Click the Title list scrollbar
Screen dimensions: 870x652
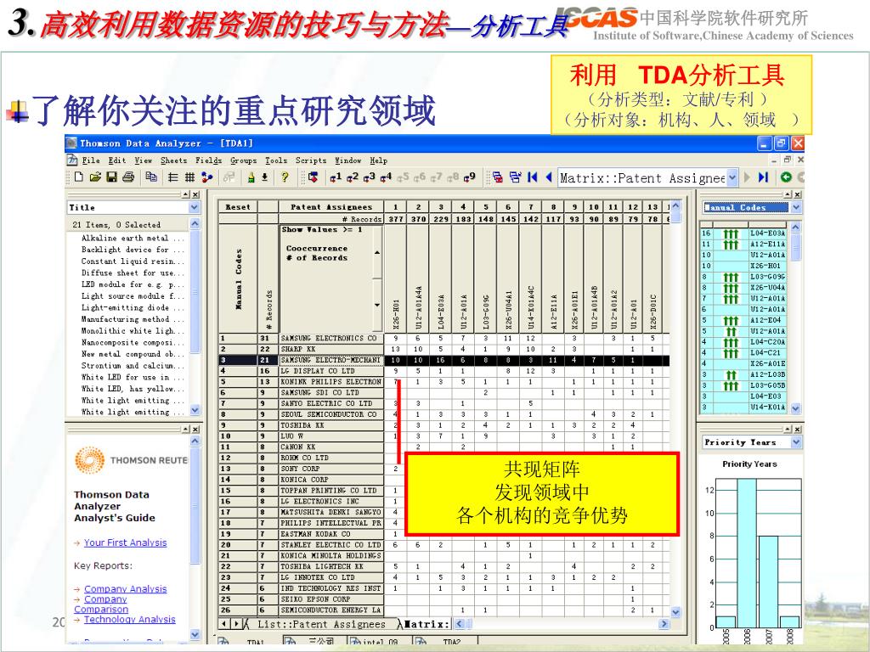coord(195,317)
